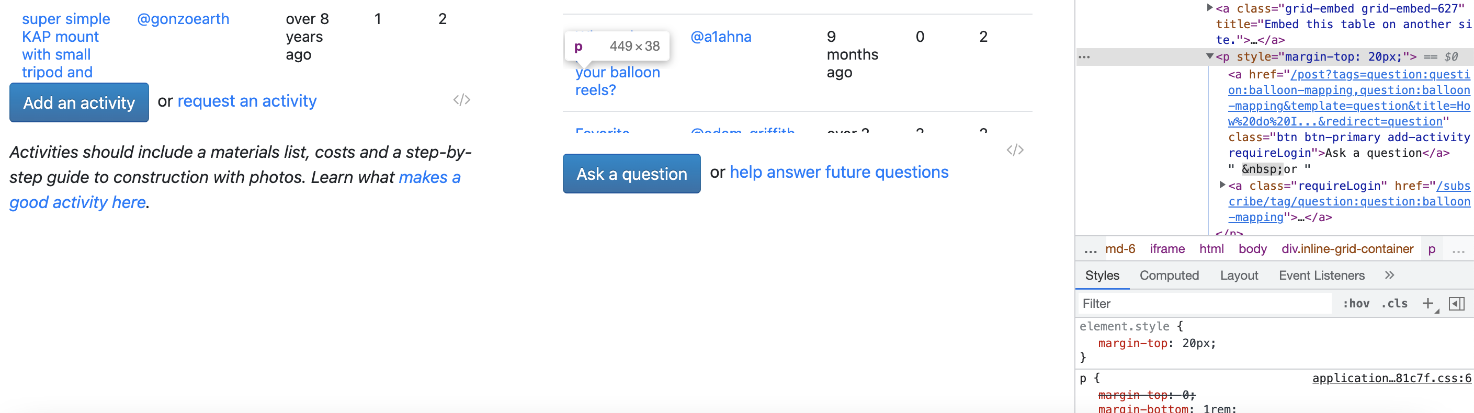The height and width of the screenshot is (413, 1474).
Task: Open hidden panels with the >> chevron
Action: [x=1389, y=275]
